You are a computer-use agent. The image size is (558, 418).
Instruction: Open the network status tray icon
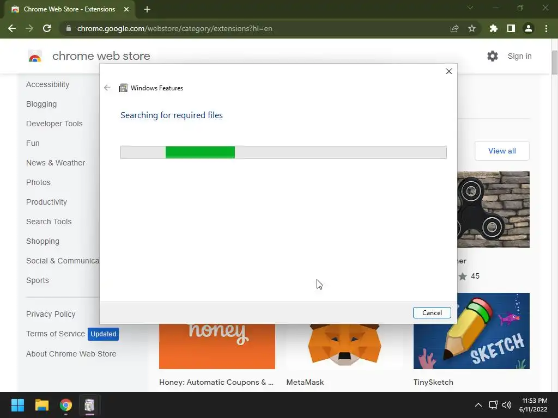pos(493,405)
